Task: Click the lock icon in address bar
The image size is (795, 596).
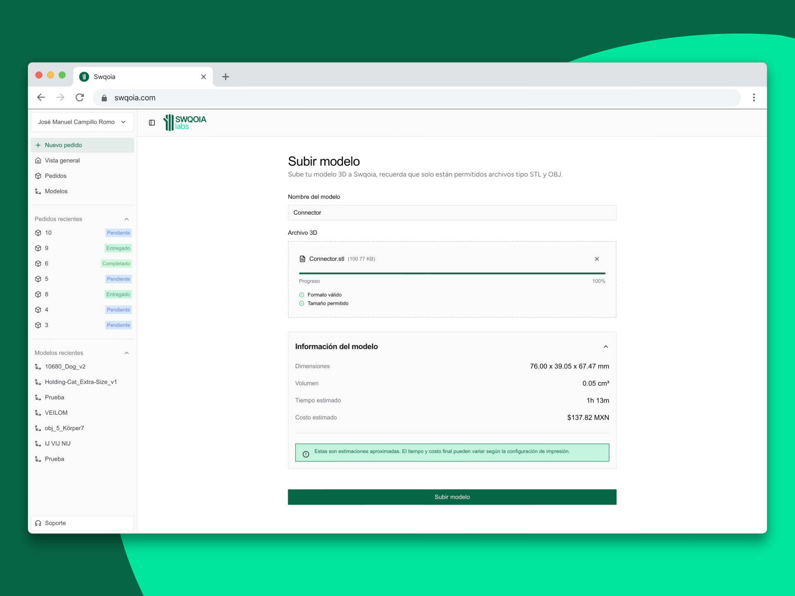Action: click(104, 98)
